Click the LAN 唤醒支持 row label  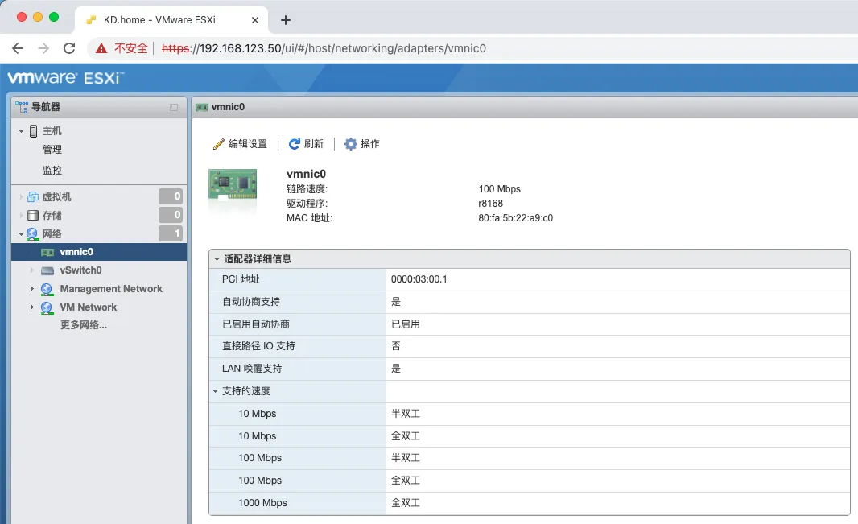click(x=252, y=369)
